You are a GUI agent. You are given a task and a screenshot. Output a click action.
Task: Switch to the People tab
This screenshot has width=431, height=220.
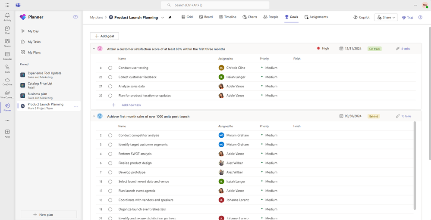coord(271,17)
